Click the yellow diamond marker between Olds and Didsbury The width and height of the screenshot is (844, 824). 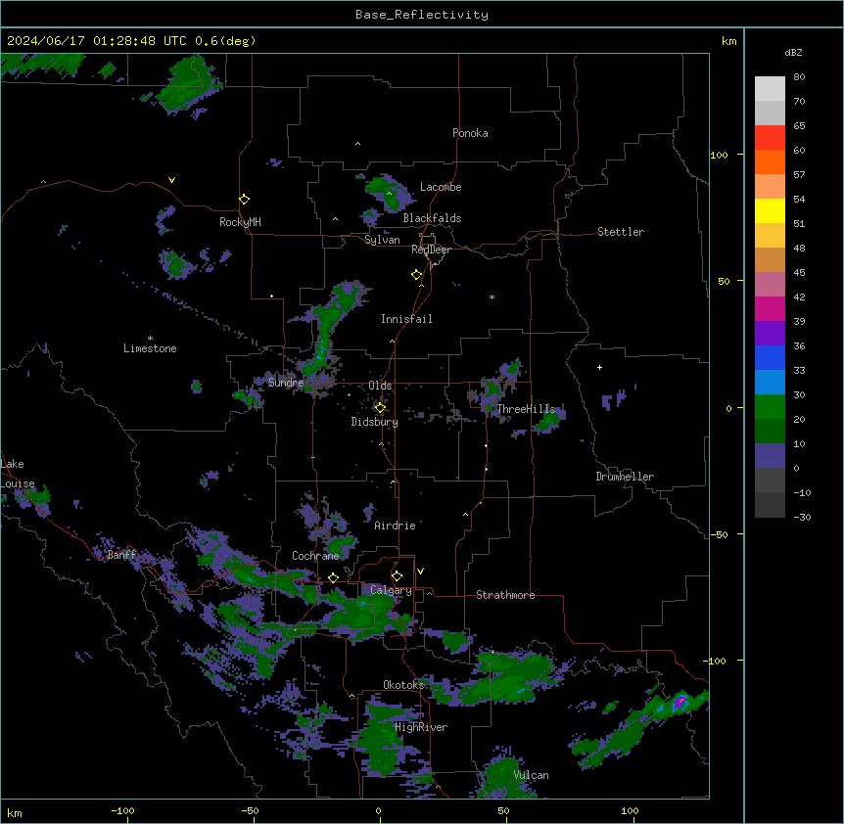[380, 408]
